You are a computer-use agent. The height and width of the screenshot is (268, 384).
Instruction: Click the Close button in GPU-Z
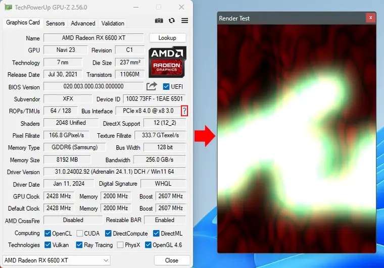[172, 260]
